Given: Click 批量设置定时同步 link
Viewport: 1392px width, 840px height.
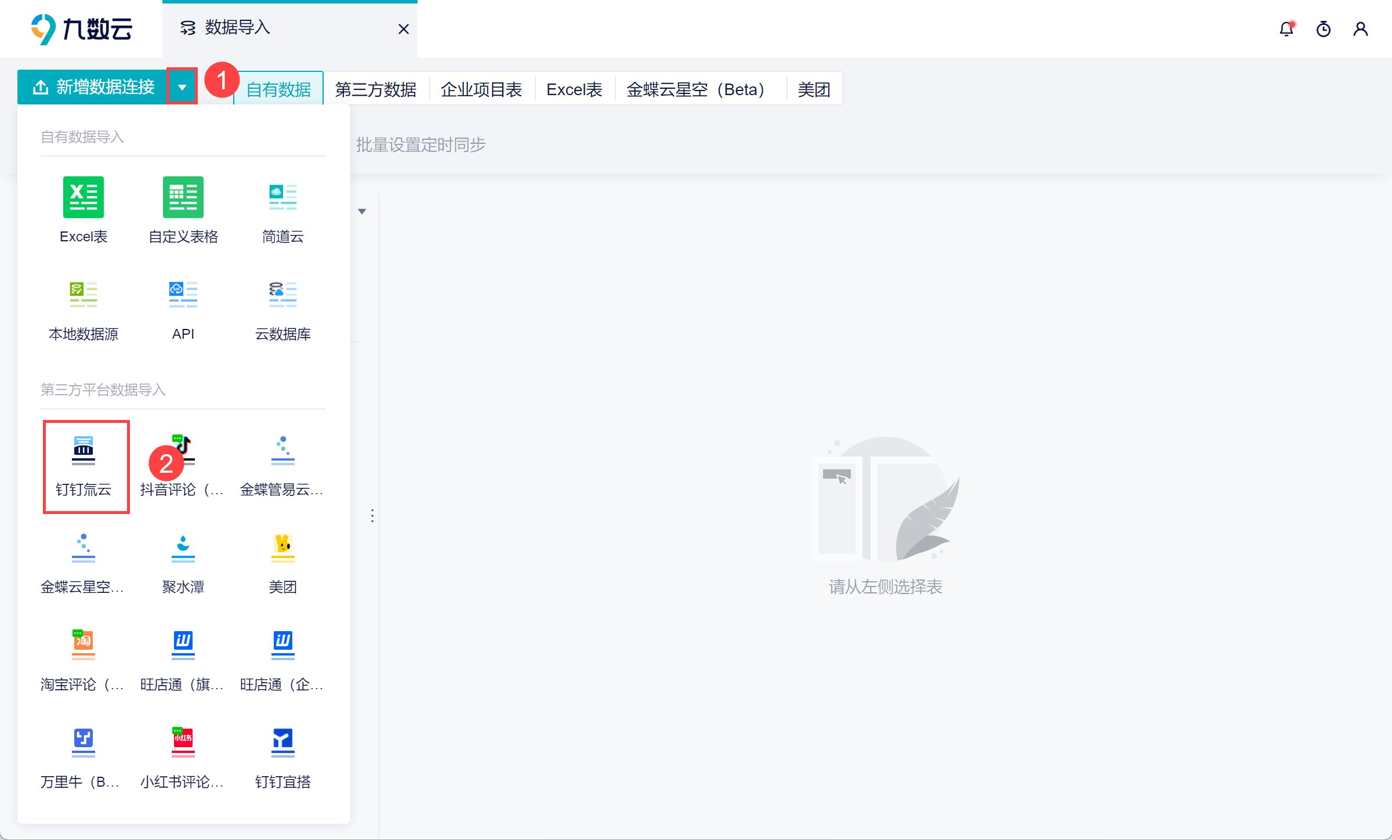Looking at the screenshot, I should point(420,145).
